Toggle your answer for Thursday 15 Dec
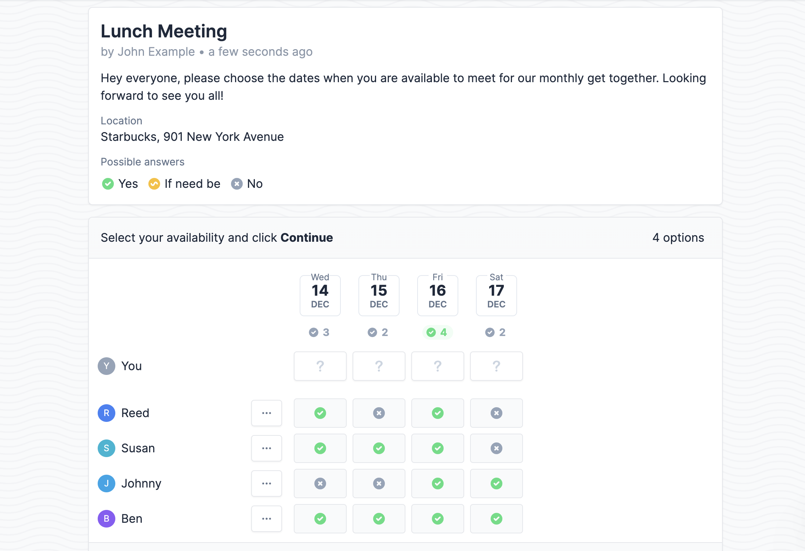Viewport: 805px width, 551px height. click(x=379, y=366)
